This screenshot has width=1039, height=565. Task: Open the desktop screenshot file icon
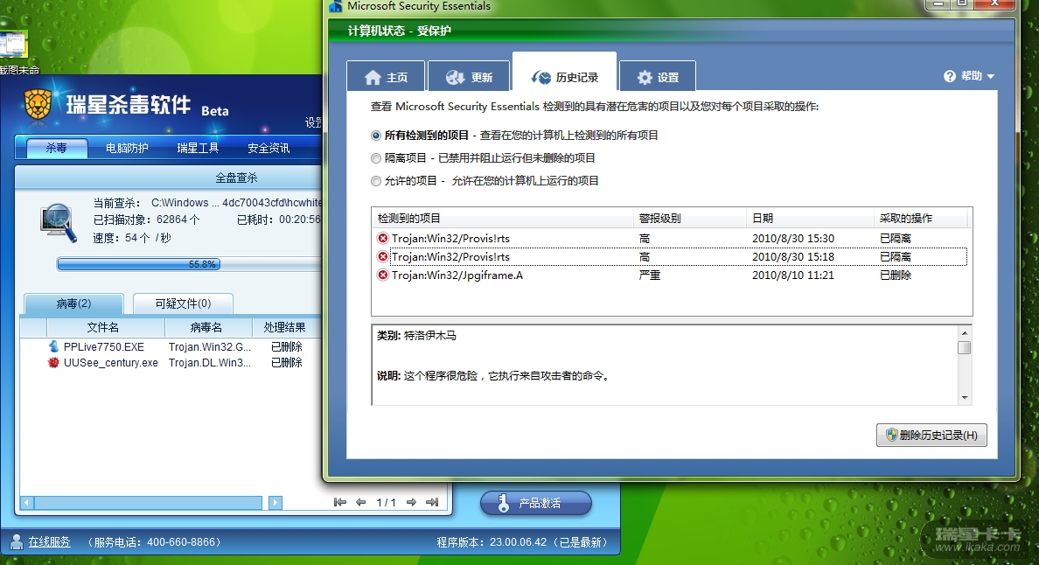[13, 45]
